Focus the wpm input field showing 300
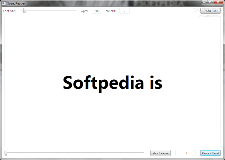This screenshot has height=160, width=225. (x=97, y=11)
